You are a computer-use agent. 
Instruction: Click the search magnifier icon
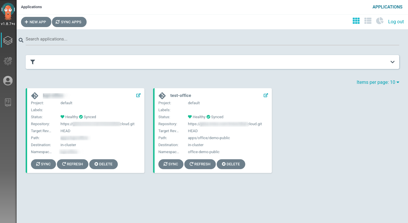(21, 40)
